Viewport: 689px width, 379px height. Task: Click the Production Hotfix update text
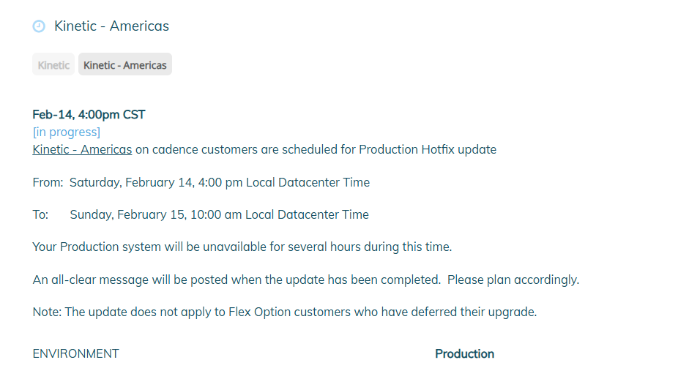(428, 150)
